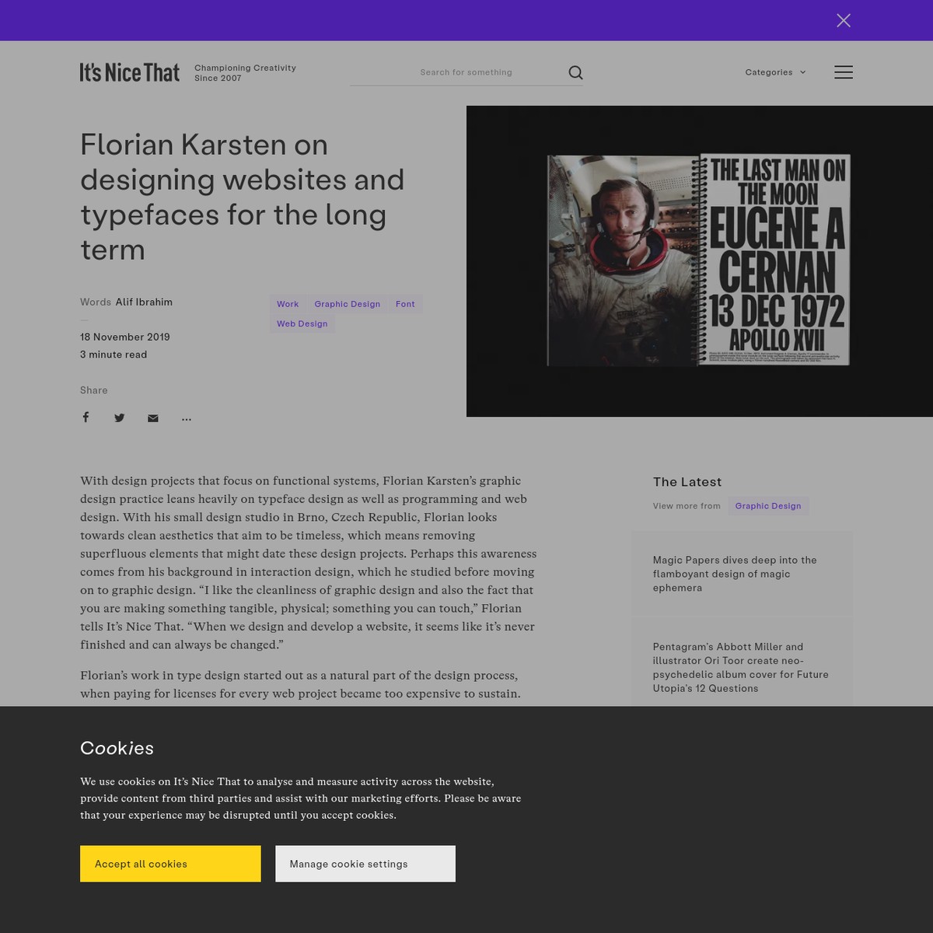
Task: Select the Web Design tag
Action: click(x=302, y=323)
